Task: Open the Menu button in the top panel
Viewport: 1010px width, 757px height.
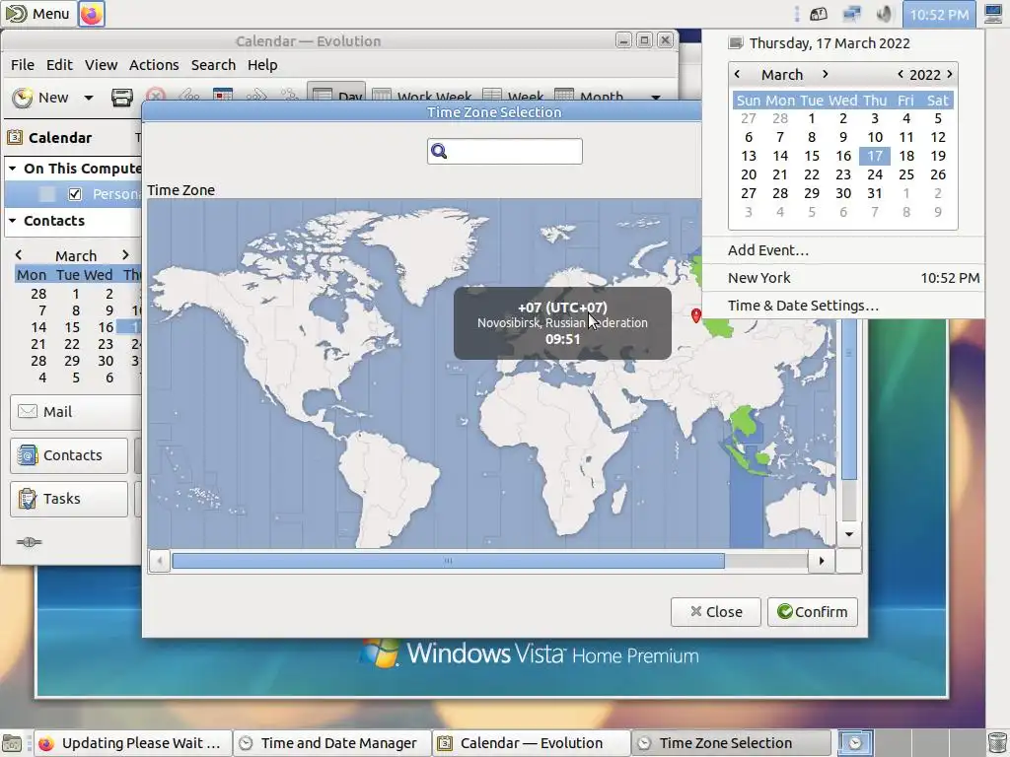Action: [37, 14]
